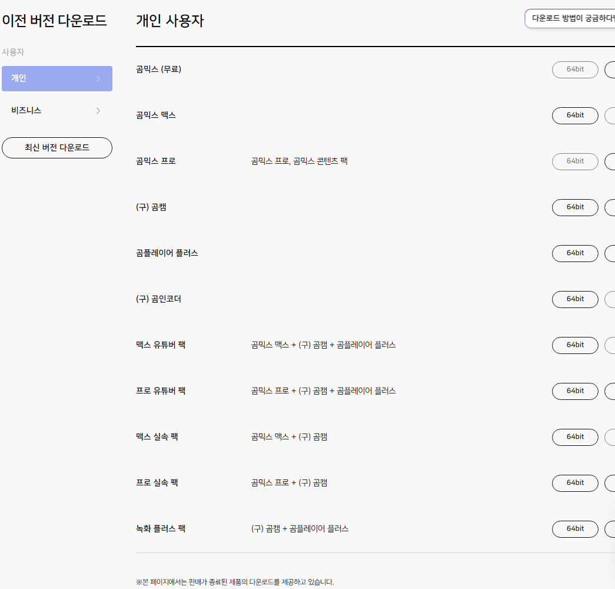This screenshot has width=615, height=589.
Task: Click 프로 실속 팩 description 곰믹스 프로 + (구) 곰캠
Action: click(289, 483)
